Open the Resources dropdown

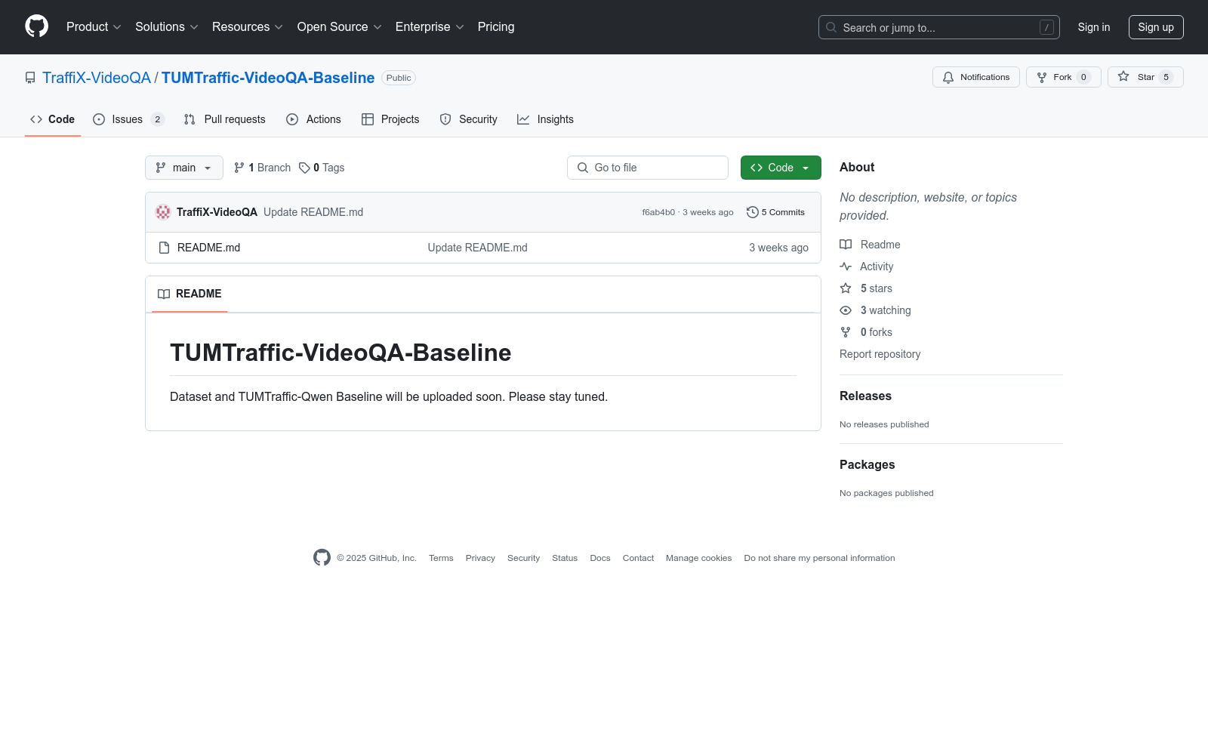pyautogui.click(x=248, y=27)
